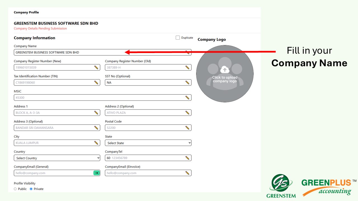Click pencil icon in Address 3 field
Image resolution: width=358 pixels, height=201 pixels.
click(96, 128)
